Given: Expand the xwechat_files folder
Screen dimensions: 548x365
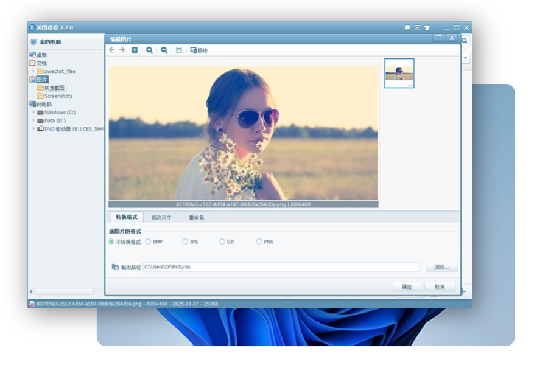Looking at the screenshot, I should (x=33, y=71).
